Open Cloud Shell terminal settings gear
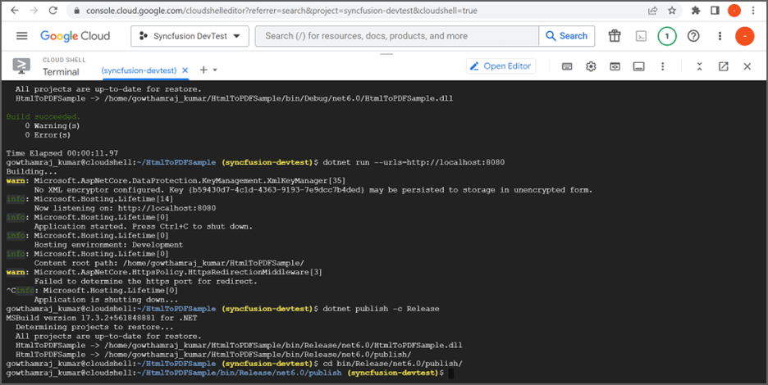The width and height of the screenshot is (768, 385). [591, 66]
